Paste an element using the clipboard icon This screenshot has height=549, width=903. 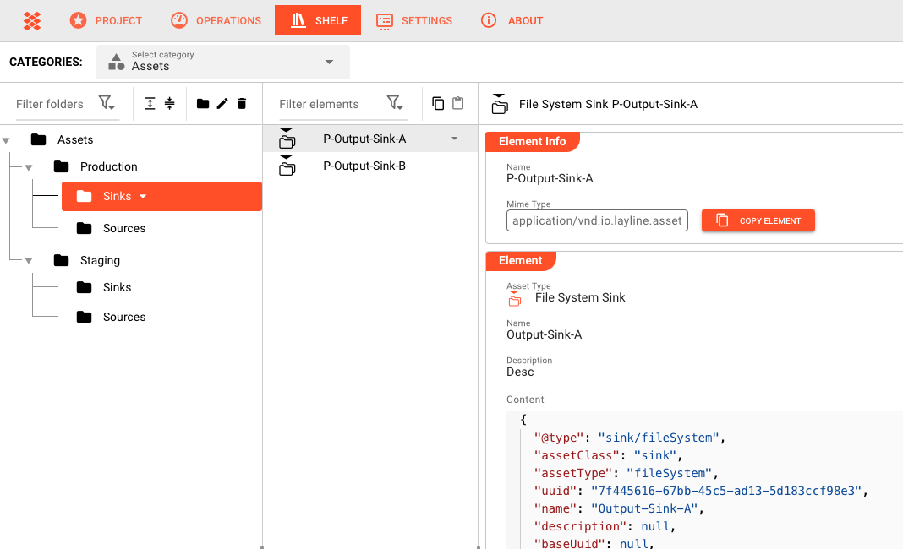tap(458, 101)
